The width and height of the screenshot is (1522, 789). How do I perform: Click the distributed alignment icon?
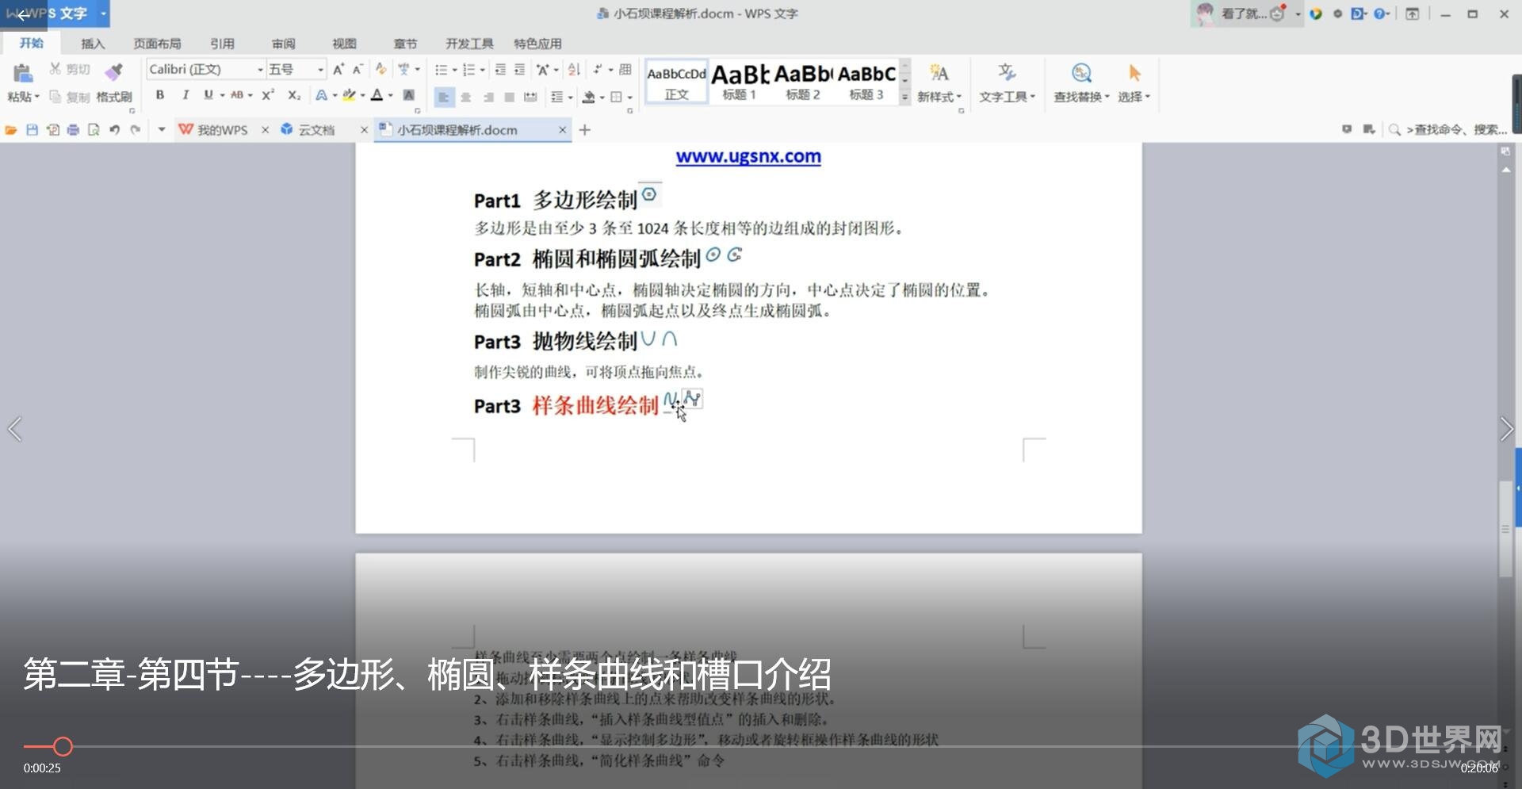pyautogui.click(x=530, y=97)
